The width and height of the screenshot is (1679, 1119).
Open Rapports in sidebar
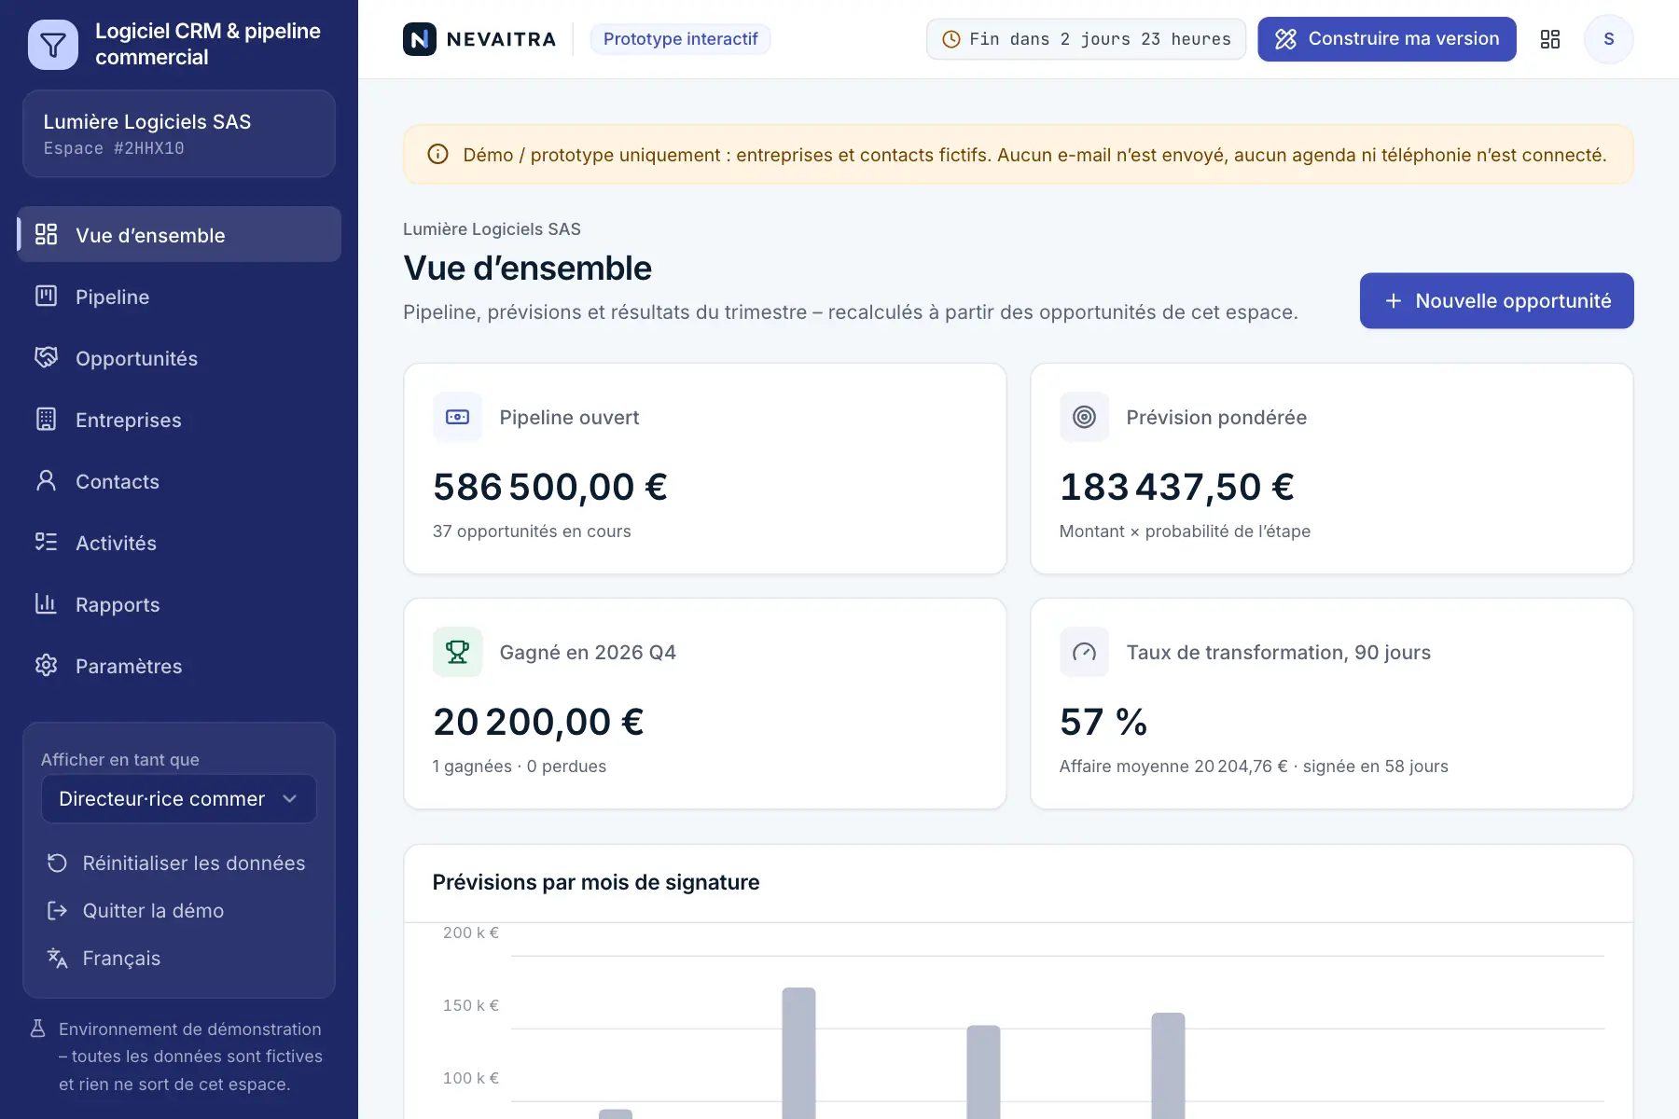click(179, 604)
